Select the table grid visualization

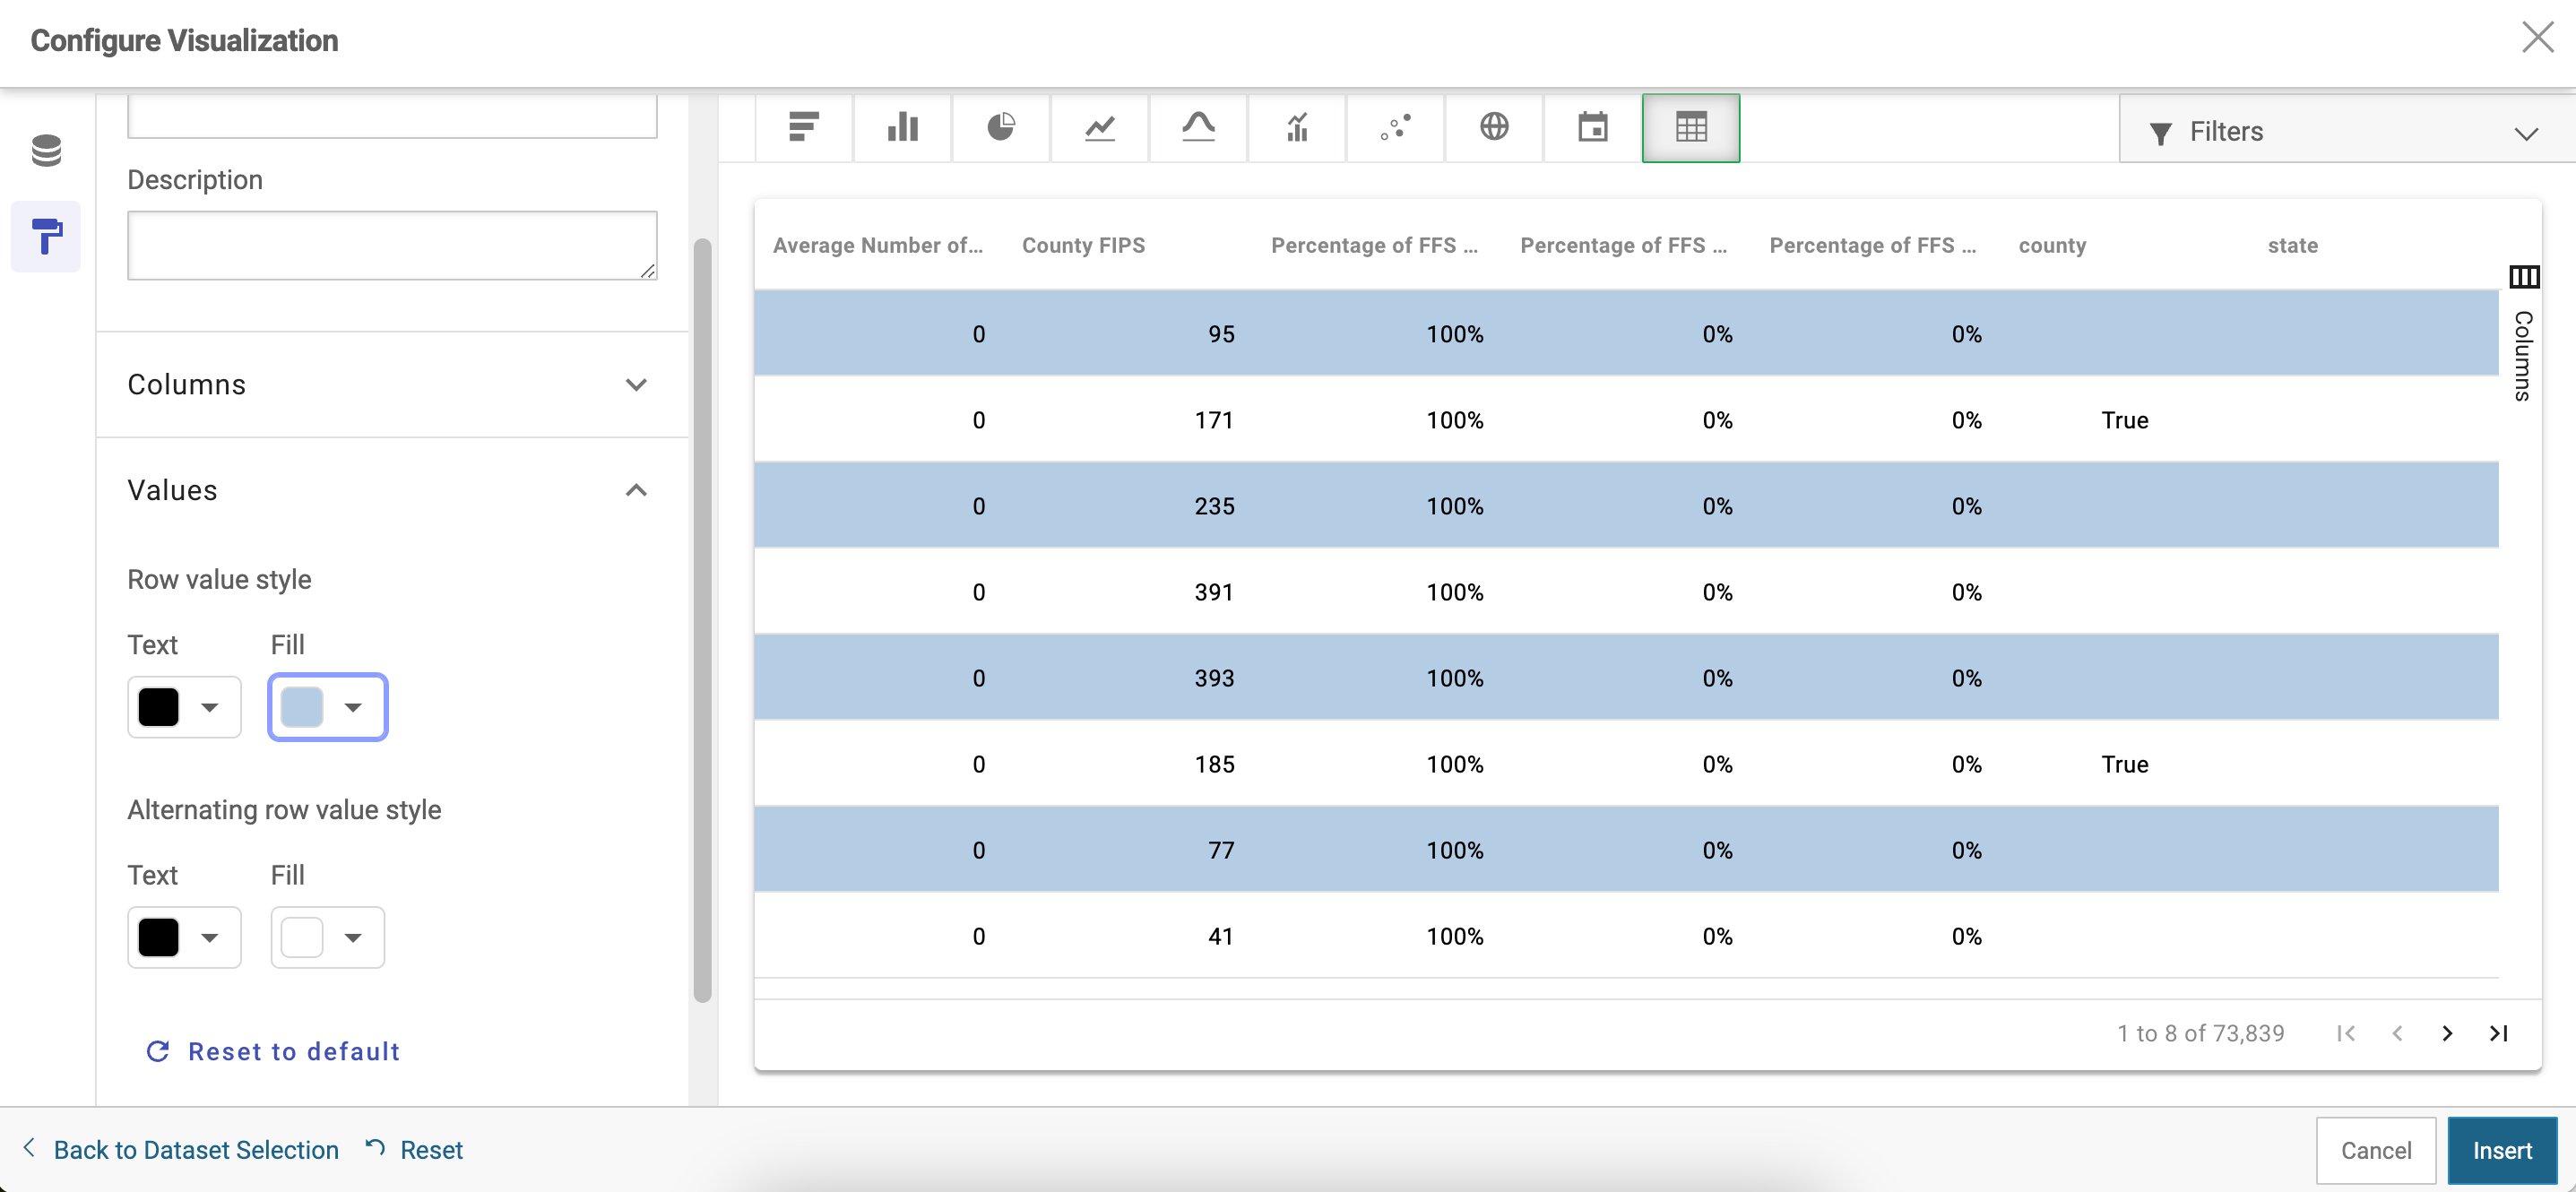1690,127
